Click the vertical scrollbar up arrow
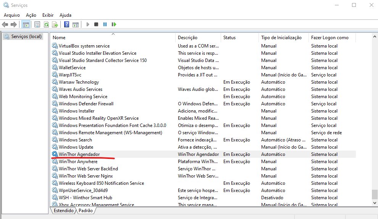This screenshot has width=378, height=219. (375, 37)
